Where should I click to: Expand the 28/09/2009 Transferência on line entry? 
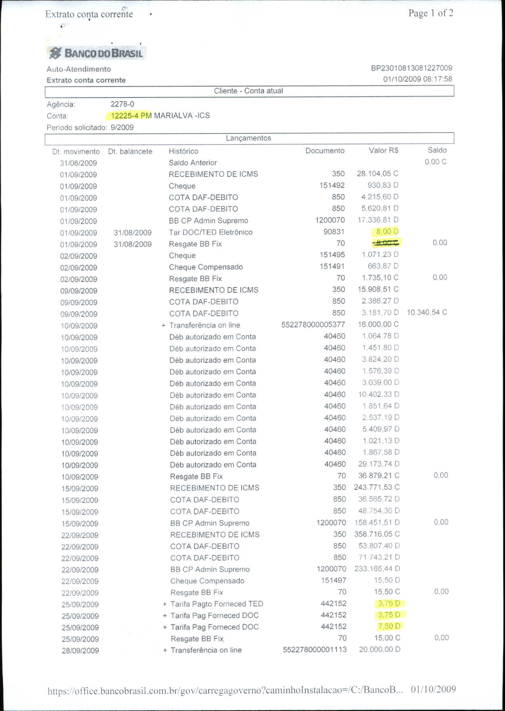(x=165, y=650)
